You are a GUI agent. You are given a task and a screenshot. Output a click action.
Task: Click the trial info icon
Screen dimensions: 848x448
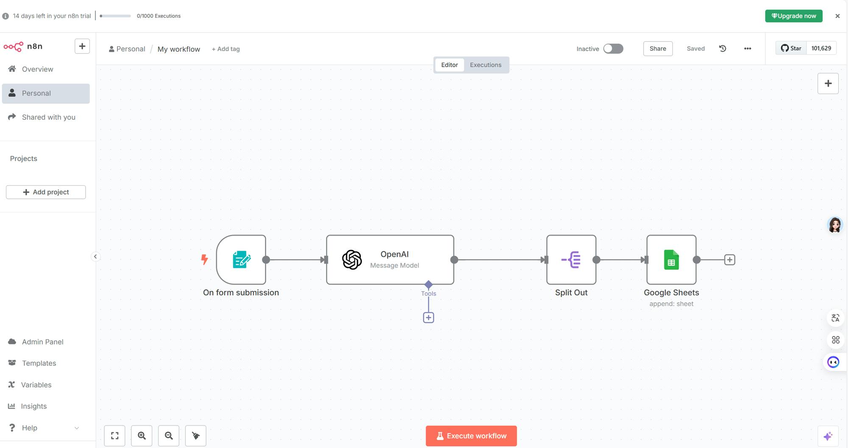pyautogui.click(x=6, y=16)
